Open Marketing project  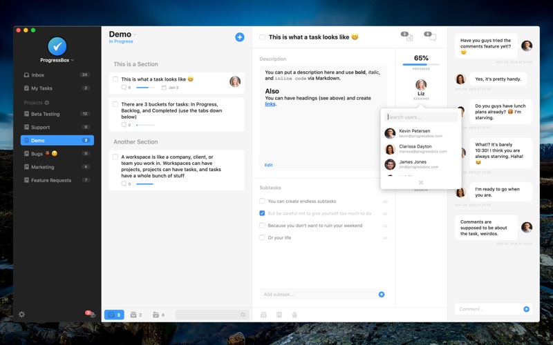(x=57, y=167)
